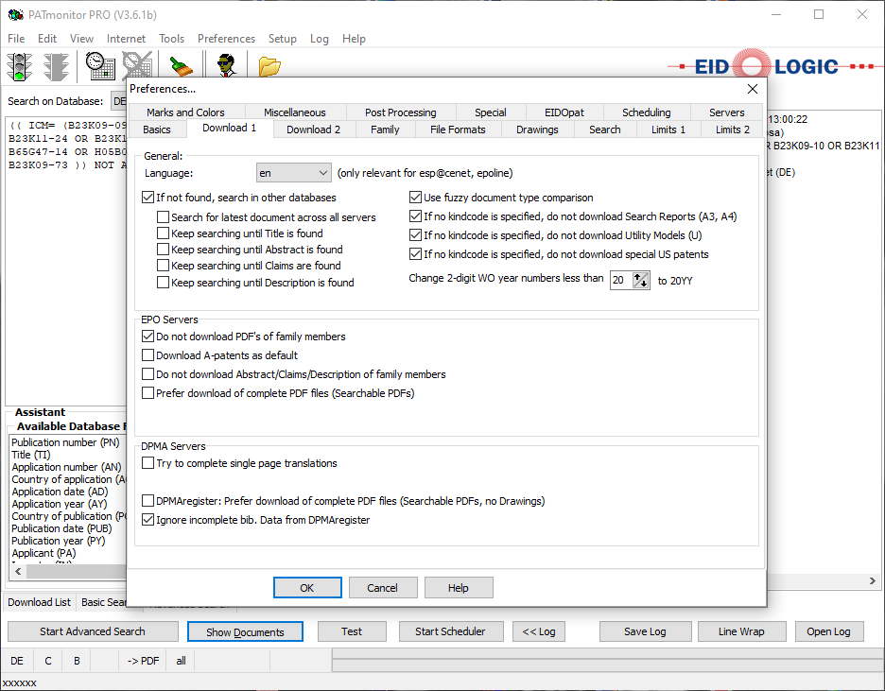Enable 'Keep searching until Claims are found'

pyautogui.click(x=164, y=266)
